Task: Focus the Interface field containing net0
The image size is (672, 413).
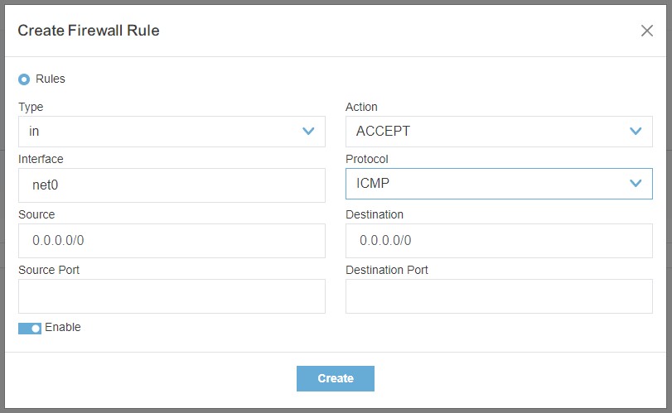Action: [172, 185]
